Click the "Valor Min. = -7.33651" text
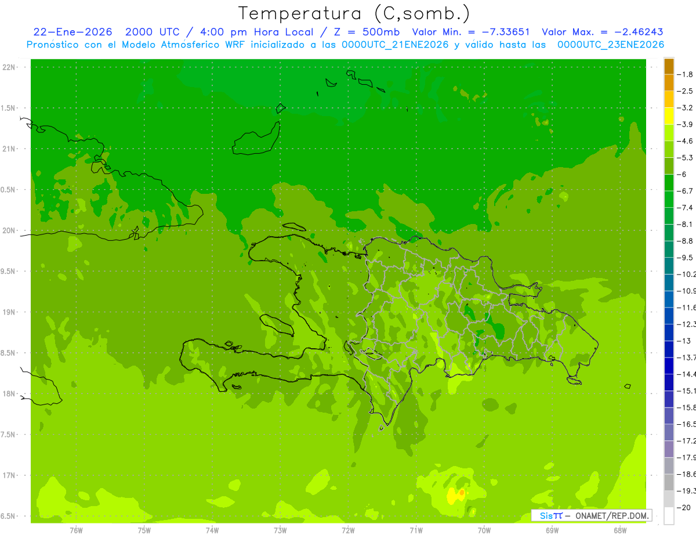 tap(471, 32)
